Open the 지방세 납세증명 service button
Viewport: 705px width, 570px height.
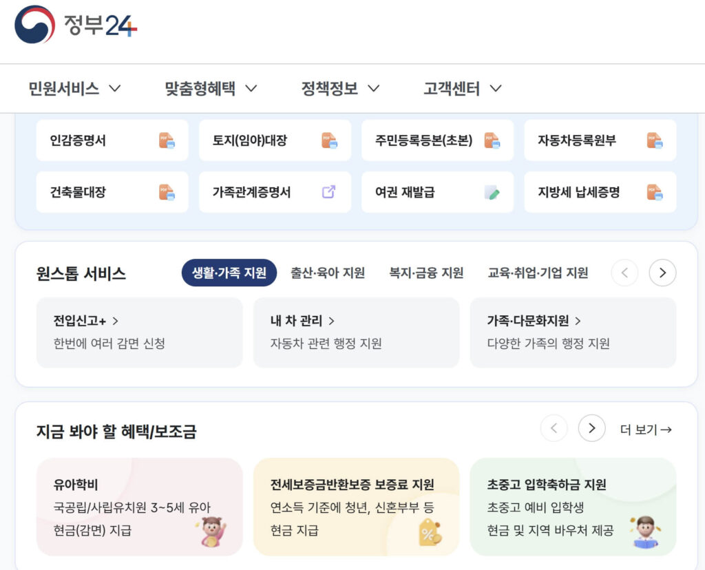pos(600,192)
